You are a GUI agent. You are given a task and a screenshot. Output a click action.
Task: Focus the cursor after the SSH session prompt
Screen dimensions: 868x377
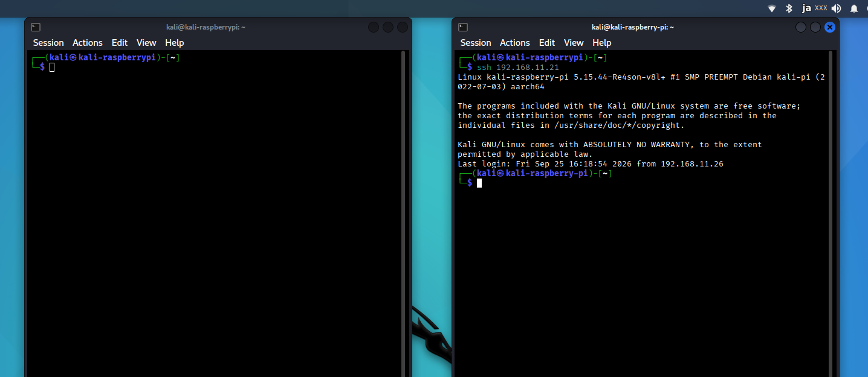coord(479,183)
